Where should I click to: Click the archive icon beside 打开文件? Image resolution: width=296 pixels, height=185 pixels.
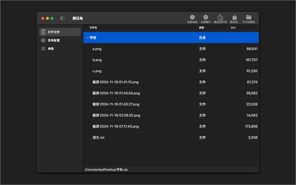tap(43, 32)
